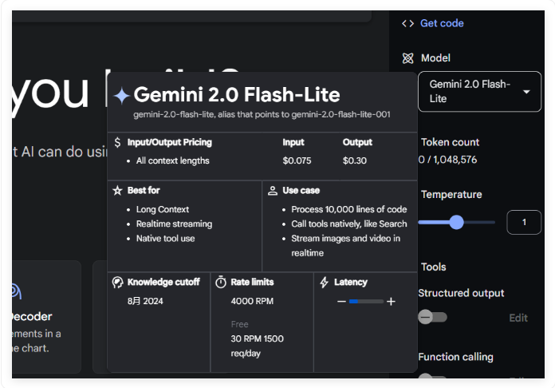
Task: Click 'Native tool use' bullet
Action: point(165,239)
